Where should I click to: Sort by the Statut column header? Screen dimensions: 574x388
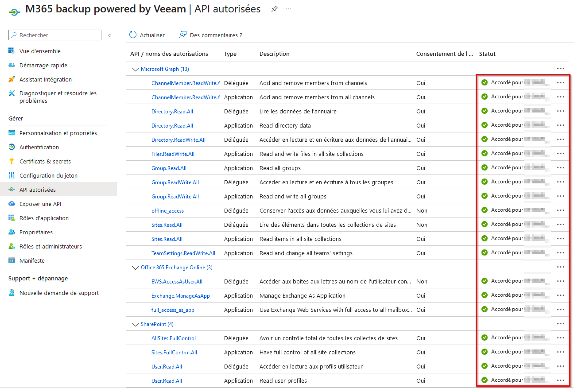[487, 54]
